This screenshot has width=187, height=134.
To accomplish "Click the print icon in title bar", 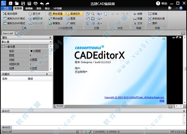I will (x=36, y=3).
